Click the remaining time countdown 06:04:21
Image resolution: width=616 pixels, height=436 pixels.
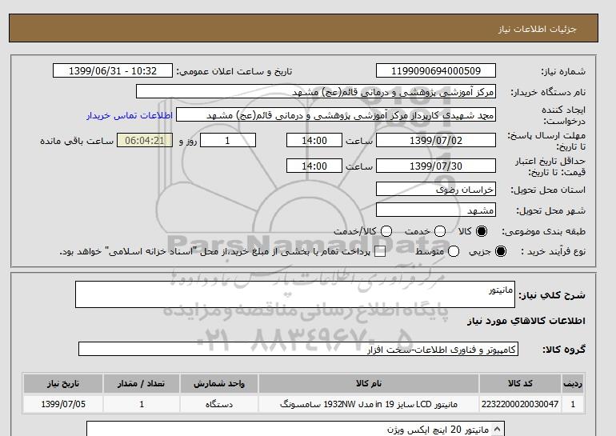tap(145, 140)
